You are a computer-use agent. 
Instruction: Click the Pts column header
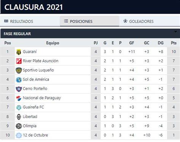[x=174, y=43]
